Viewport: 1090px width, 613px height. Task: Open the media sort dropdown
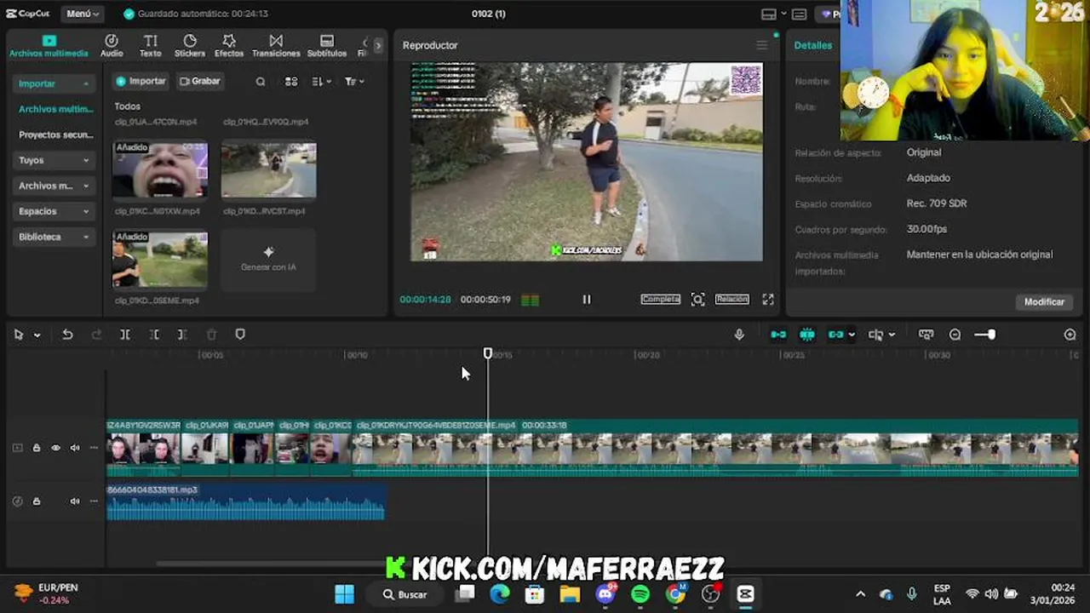pos(322,82)
